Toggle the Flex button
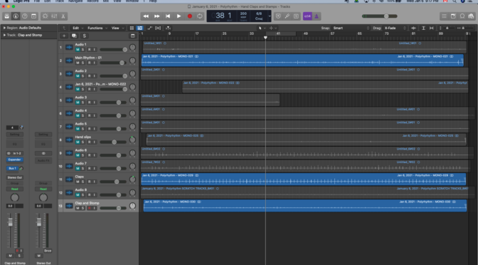Image resolution: width=478 pixels, height=265 pixels. [x=158, y=28]
